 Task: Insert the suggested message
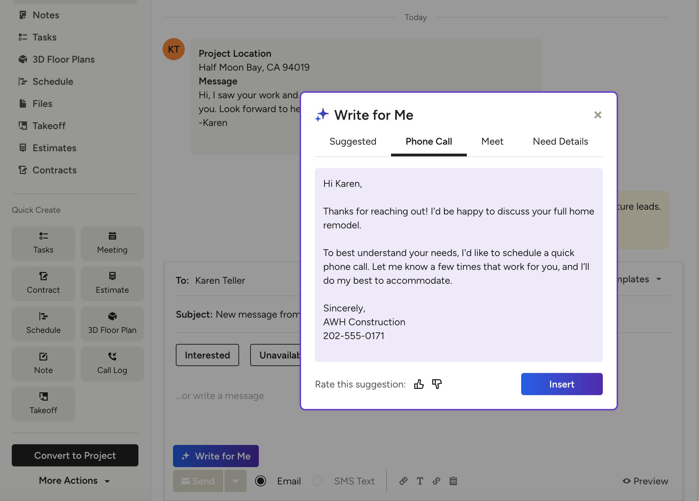click(x=562, y=384)
